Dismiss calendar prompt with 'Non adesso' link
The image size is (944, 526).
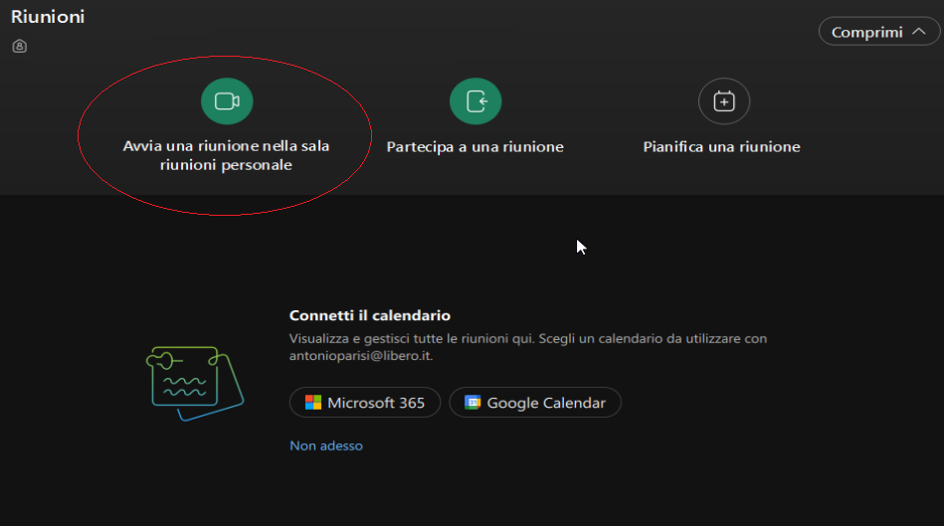pos(326,445)
